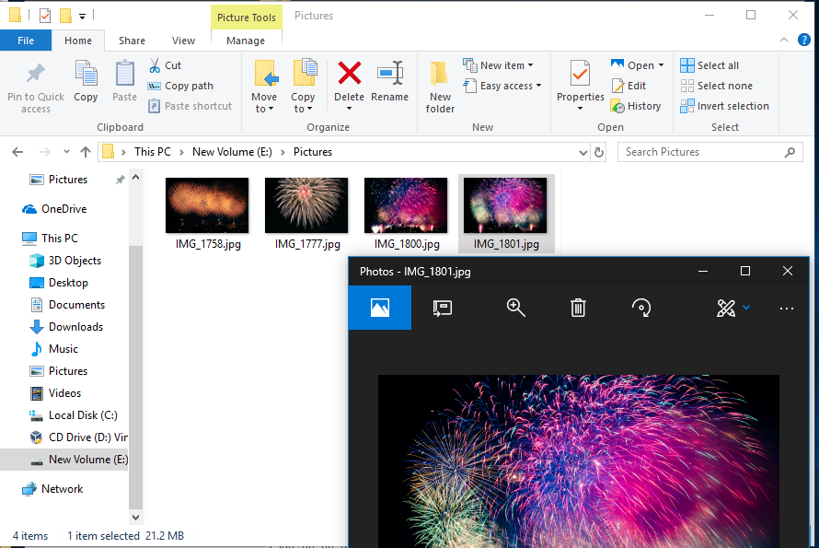Click the Copy ribbon icon

pos(86,74)
